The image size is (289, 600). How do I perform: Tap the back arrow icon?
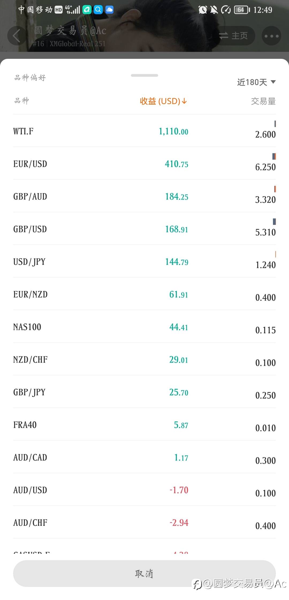(17, 36)
